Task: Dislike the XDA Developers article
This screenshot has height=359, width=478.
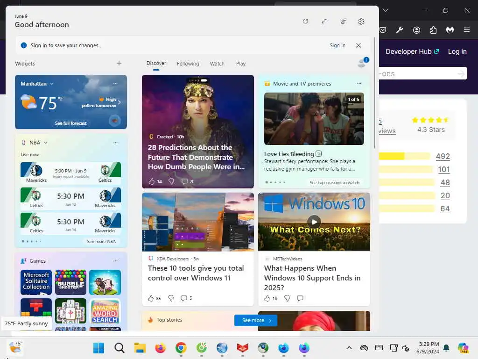Action: 171,298
